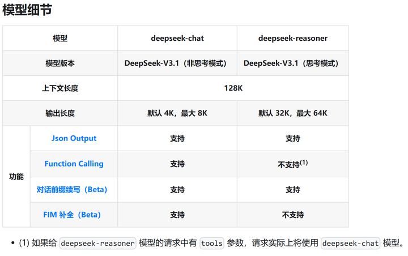Click the 默认 4K，最大 8K cell

177,113
